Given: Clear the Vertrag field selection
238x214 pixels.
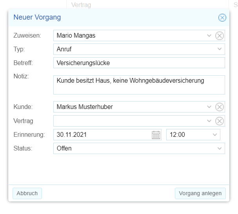Looking at the screenshot, I should click(220, 121).
